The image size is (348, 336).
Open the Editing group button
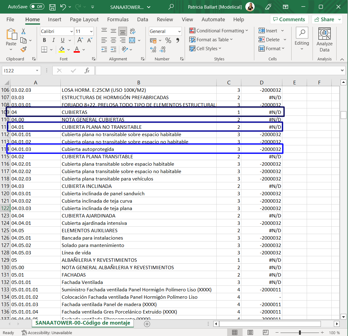coord(302,39)
